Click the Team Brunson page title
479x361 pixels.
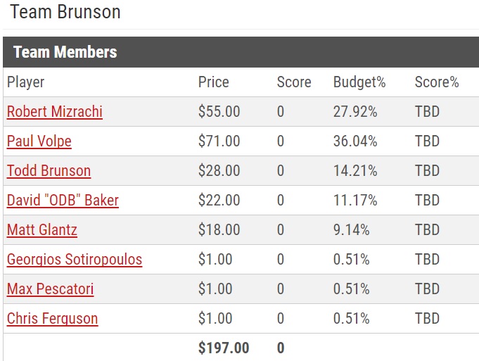click(65, 12)
